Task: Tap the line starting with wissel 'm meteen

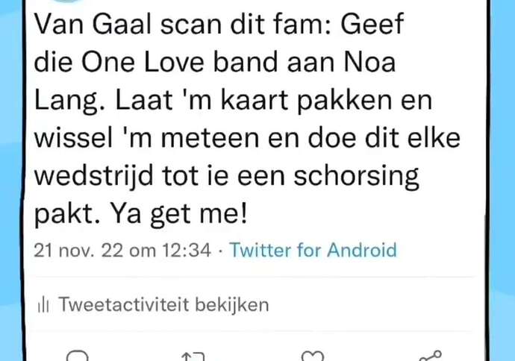Action: click(x=247, y=138)
